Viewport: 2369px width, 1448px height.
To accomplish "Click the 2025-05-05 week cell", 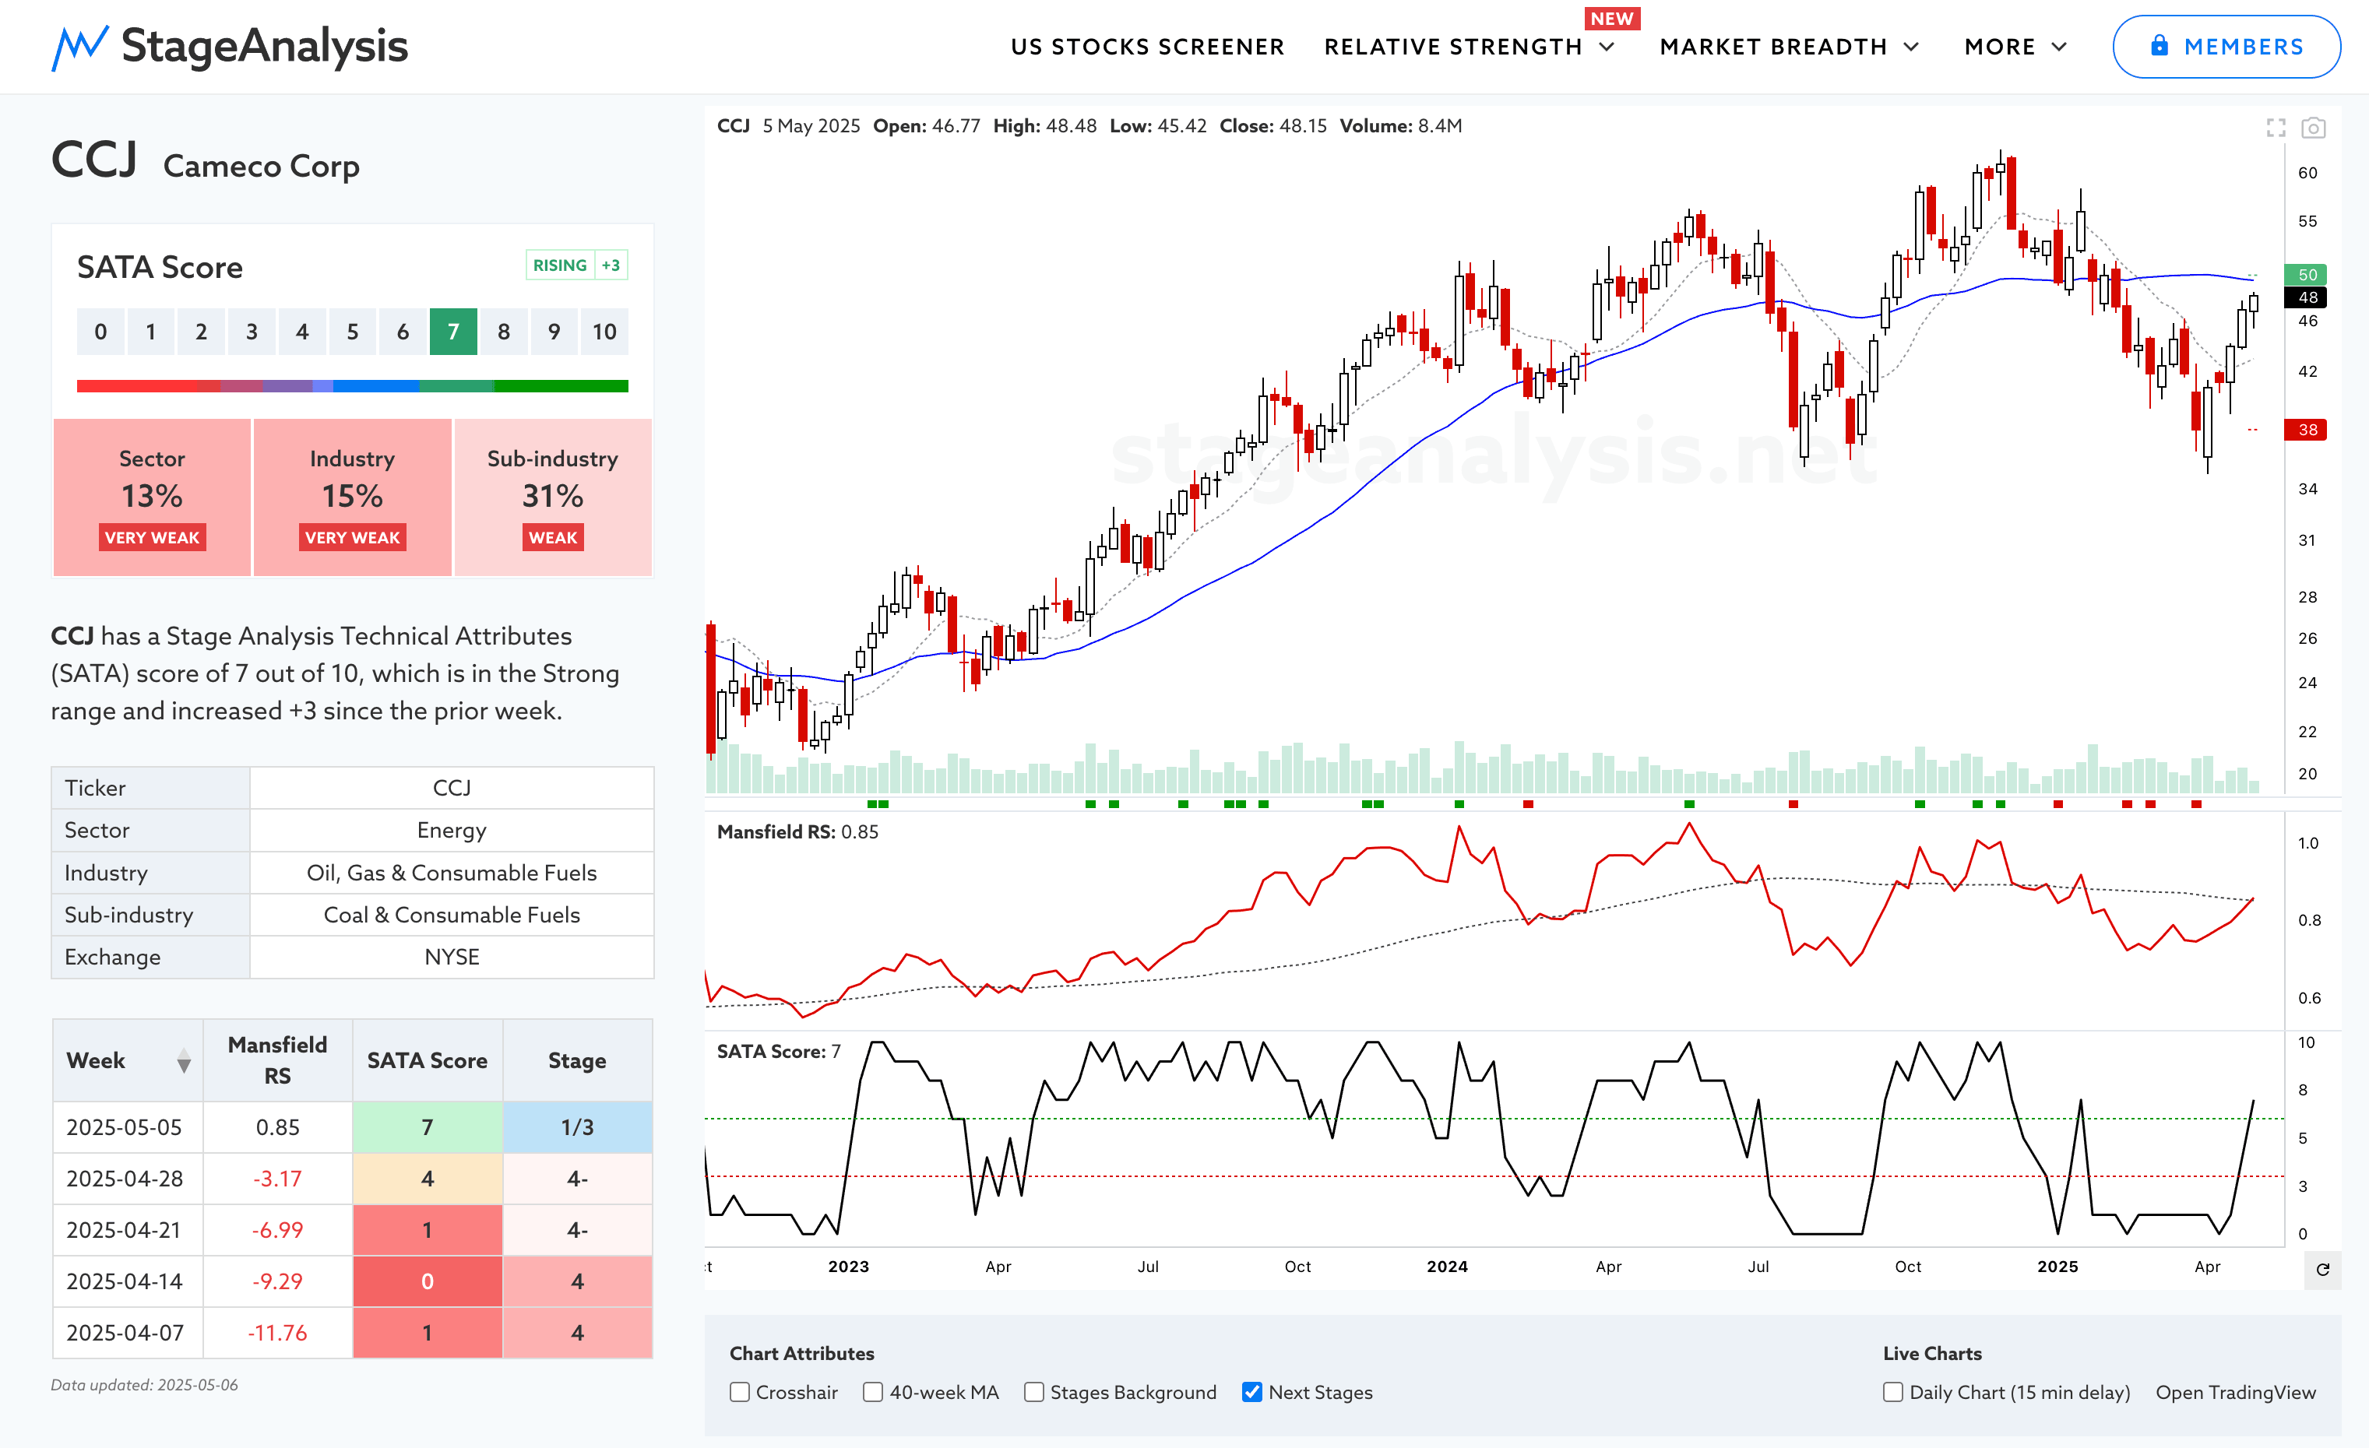I will tap(127, 1127).
